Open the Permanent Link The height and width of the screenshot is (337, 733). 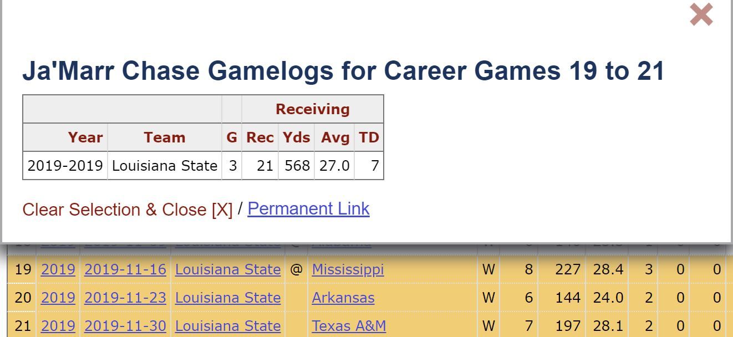coord(308,209)
